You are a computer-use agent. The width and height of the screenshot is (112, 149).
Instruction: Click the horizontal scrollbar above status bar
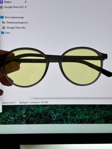pyautogui.click(x=73, y=98)
